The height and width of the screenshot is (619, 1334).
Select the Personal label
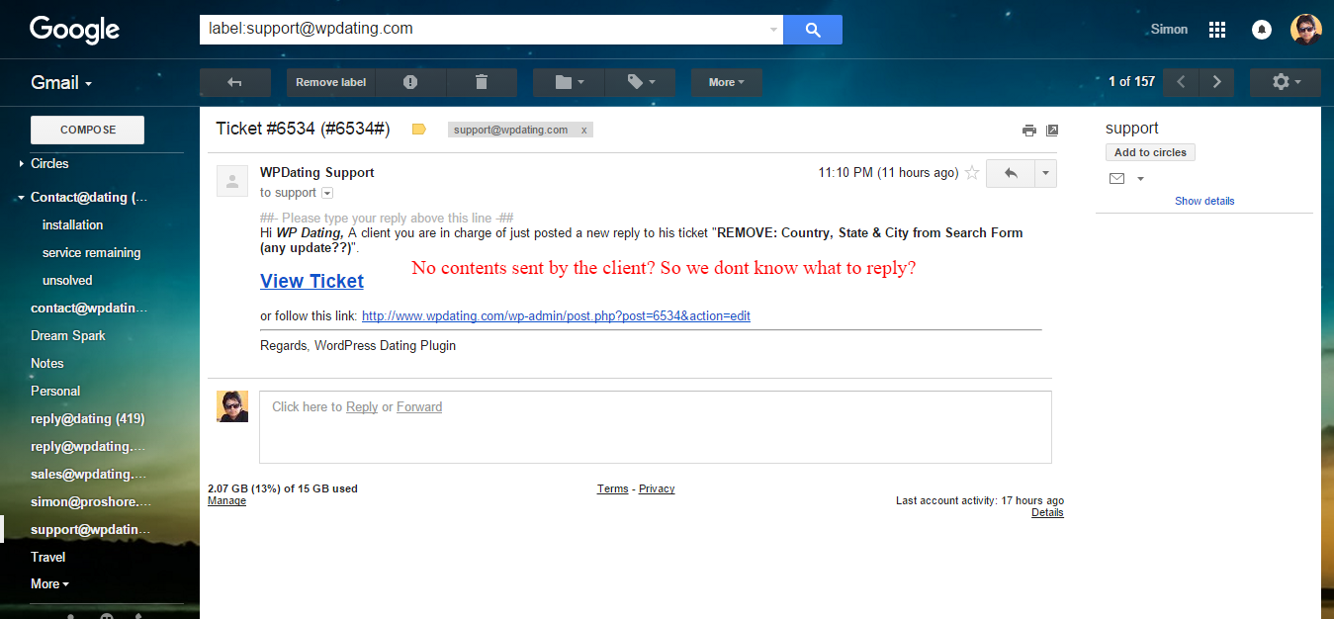point(55,391)
